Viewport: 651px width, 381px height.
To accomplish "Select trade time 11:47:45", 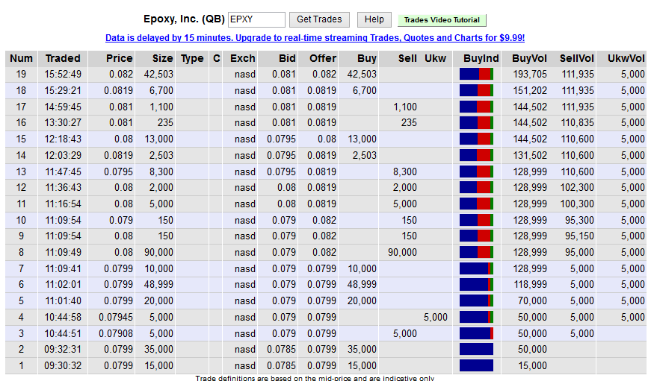I will pos(63,171).
